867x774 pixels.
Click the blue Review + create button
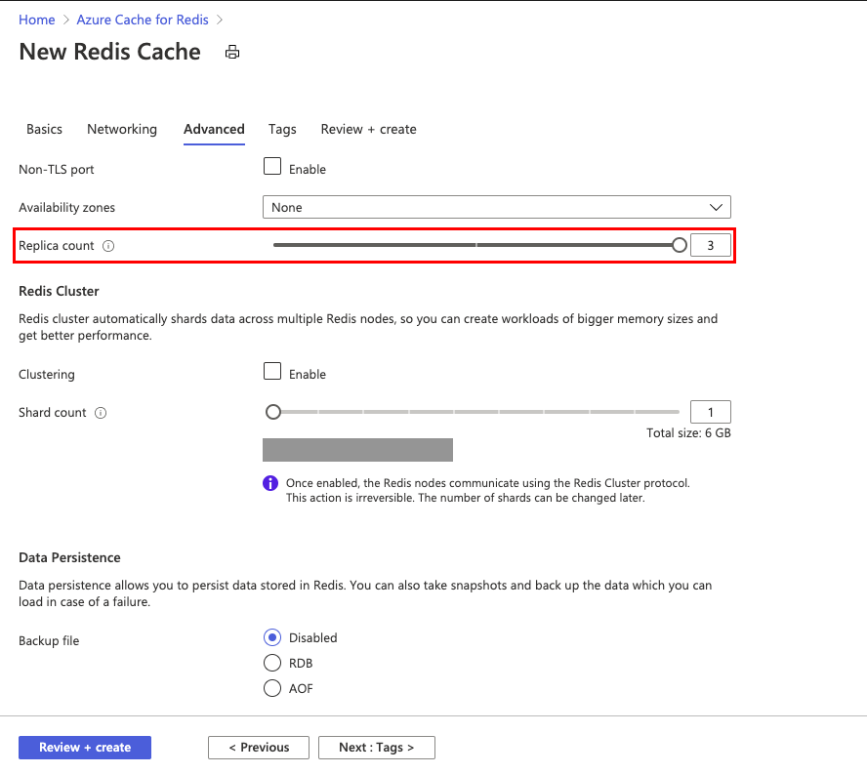click(x=85, y=748)
